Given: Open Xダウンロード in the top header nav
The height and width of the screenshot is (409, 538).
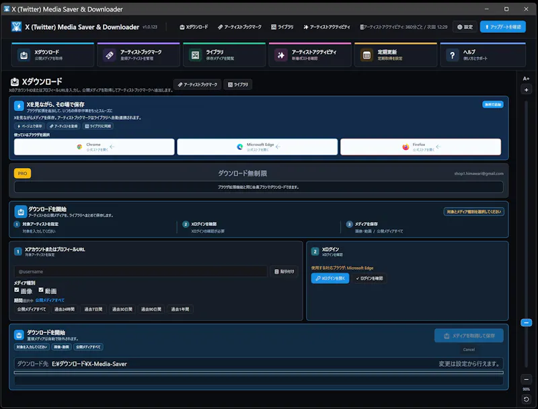Looking at the screenshot, I should click(194, 27).
